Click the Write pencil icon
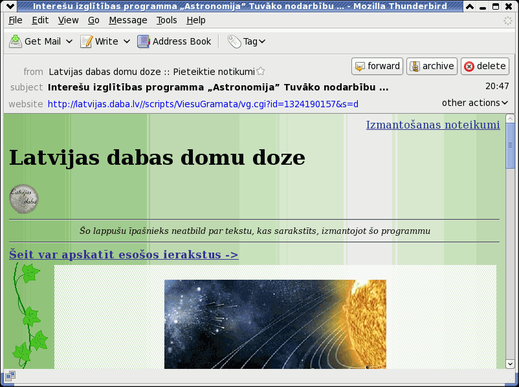Image resolution: width=519 pixels, height=387 pixels. (x=86, y=41)
